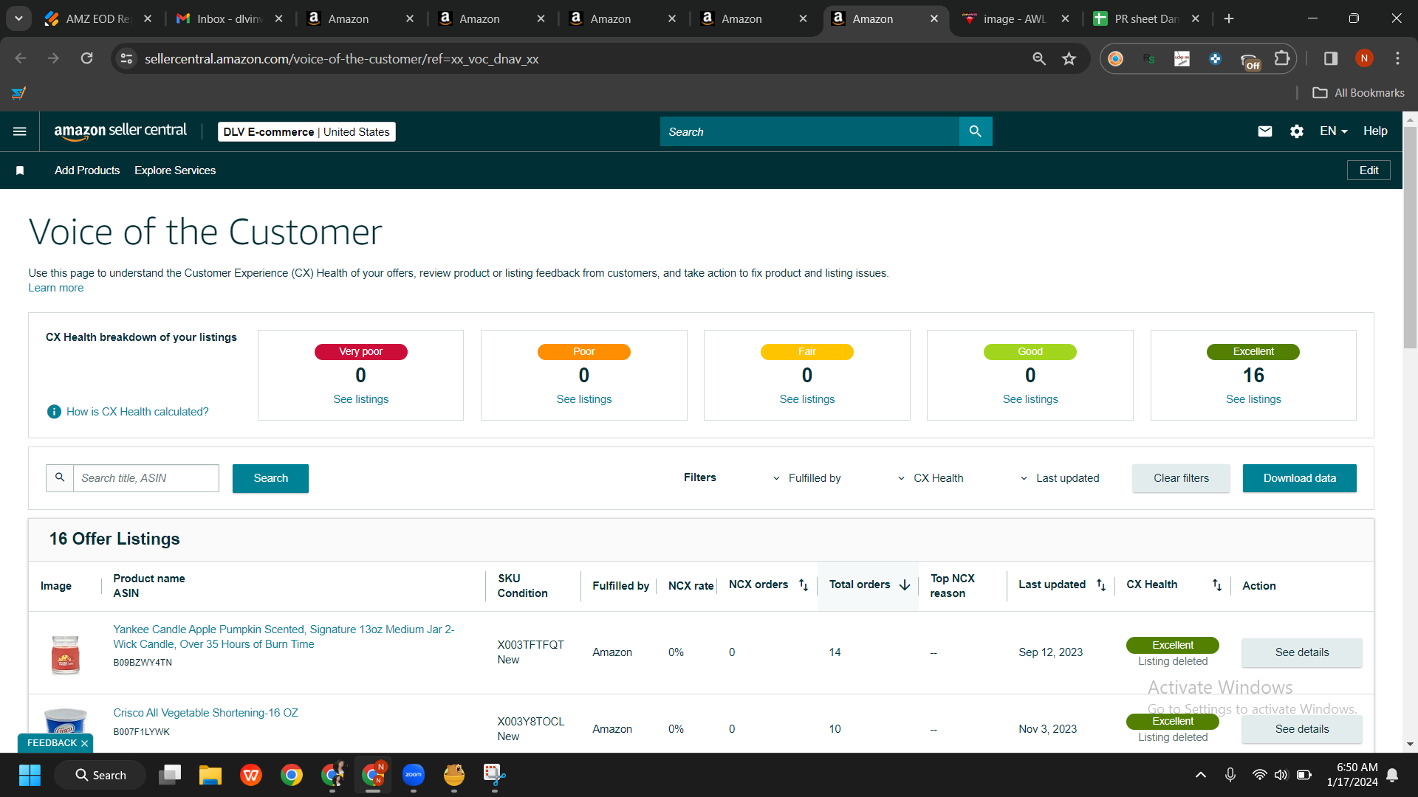Click the Download data button
This screenshot has width=1418, height=797.
[x=1299, y=478]
